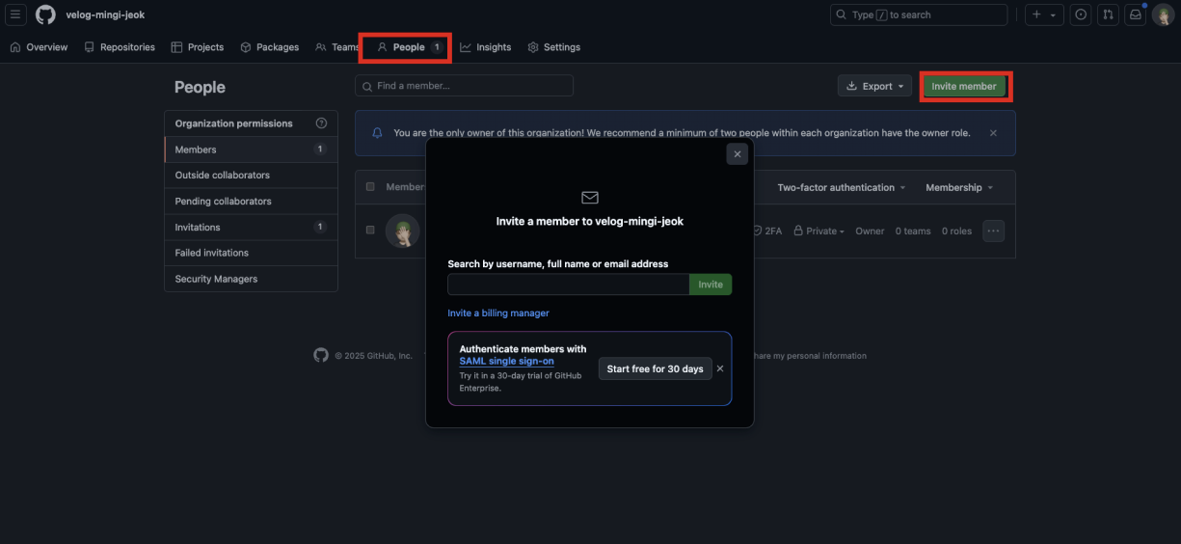Open the Membership filter dropdown
This screenshot has height=544, width=1181.
tap(958, 187)
